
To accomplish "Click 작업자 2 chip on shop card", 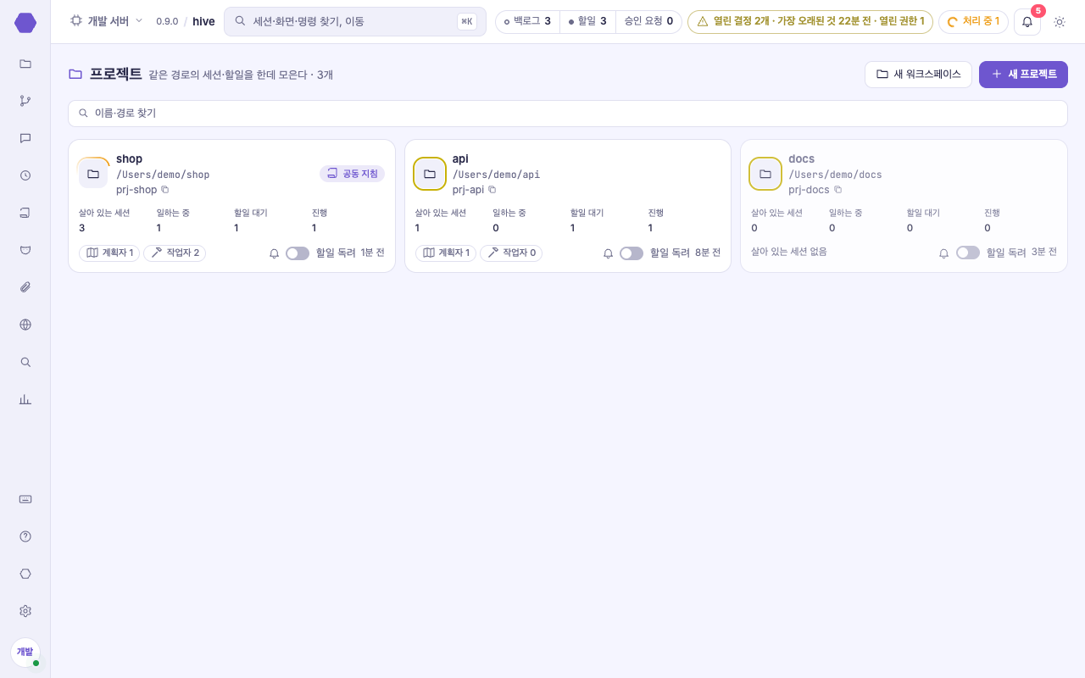I will pyautogui.click(x=175, y=253).
